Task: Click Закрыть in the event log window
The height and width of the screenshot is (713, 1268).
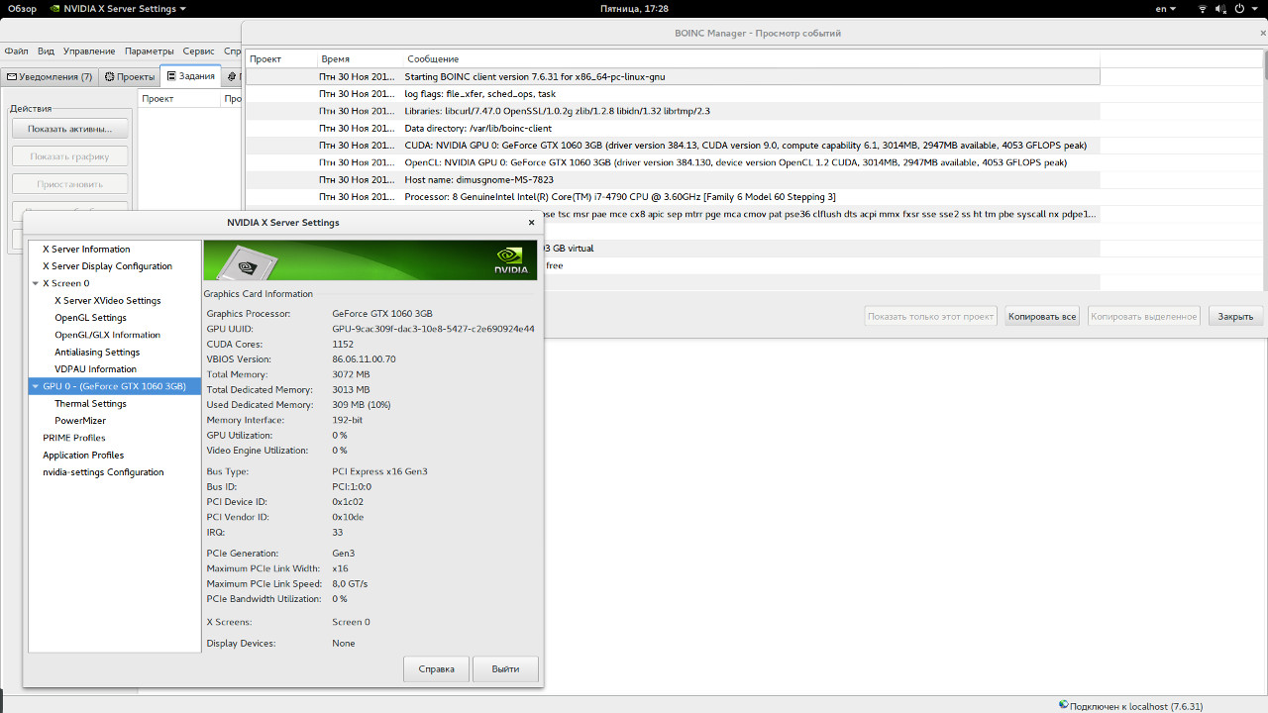Action: [x=1235, y=317]
